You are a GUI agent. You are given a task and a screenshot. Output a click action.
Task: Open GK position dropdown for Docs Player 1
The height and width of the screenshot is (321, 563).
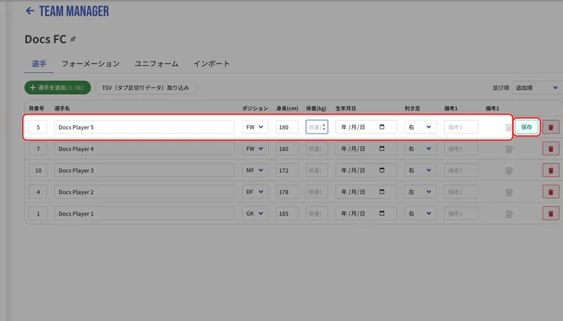[x=255, y=214]
